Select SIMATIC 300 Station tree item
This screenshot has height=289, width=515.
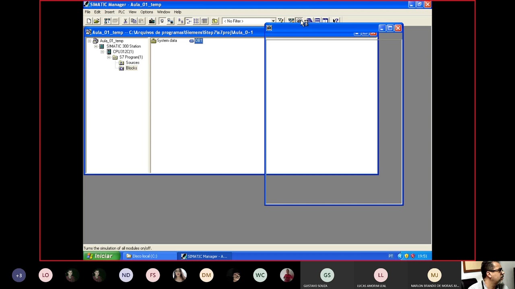click(x=124, y=46)
